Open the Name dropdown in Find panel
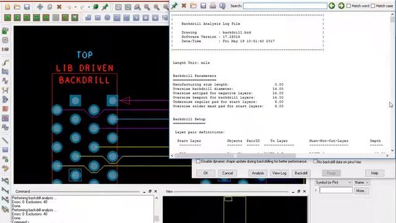 click(361, 182)
